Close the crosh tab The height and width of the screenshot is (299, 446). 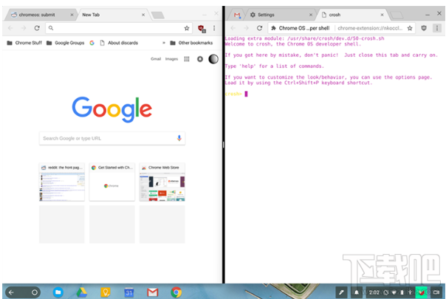382,15
